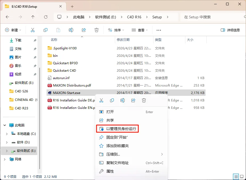246x180 pixels.
Task: Open the 新建 dropdown
Action: 13,30
